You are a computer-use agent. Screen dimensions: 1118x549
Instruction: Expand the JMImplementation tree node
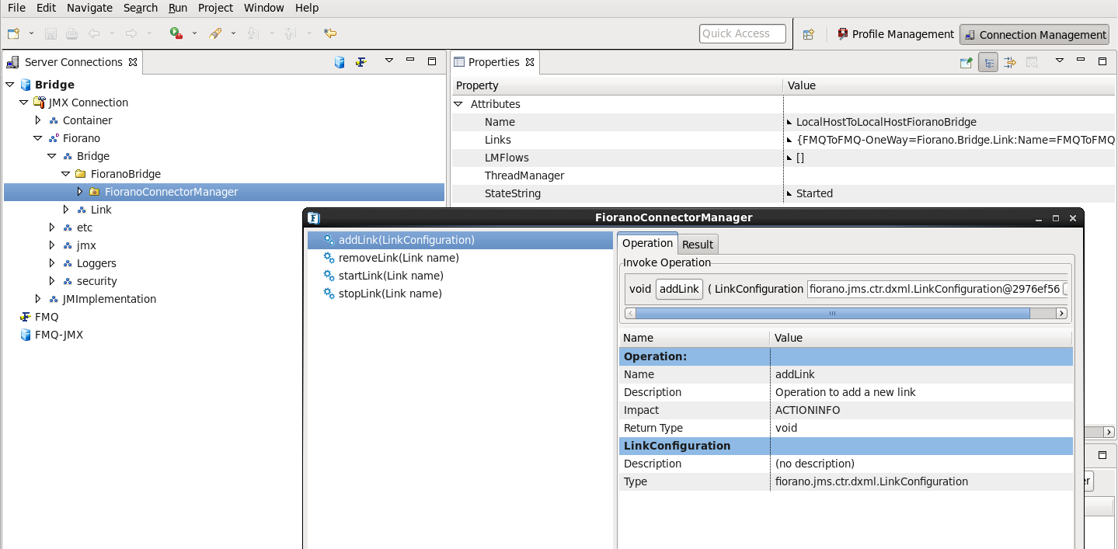(x=38, y=299)
